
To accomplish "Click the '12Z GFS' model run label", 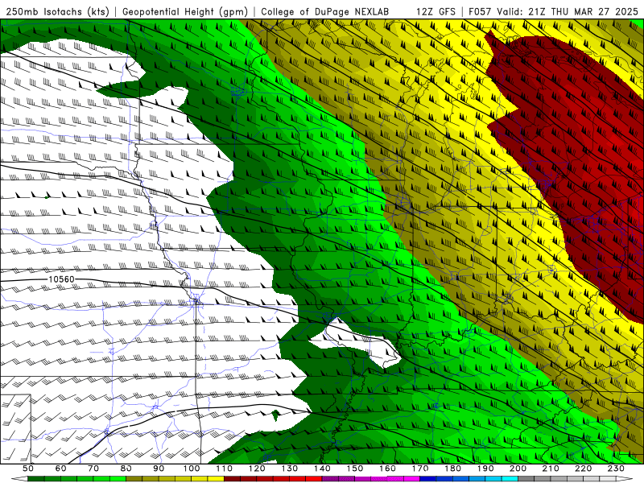I will point(436,12).
